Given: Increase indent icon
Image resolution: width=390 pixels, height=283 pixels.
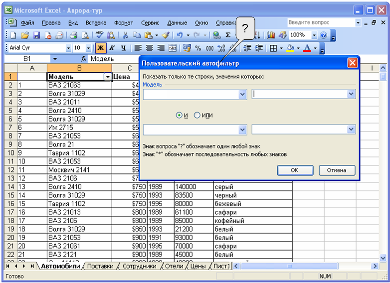Looking at the screenshot, I should click(259, 48).
